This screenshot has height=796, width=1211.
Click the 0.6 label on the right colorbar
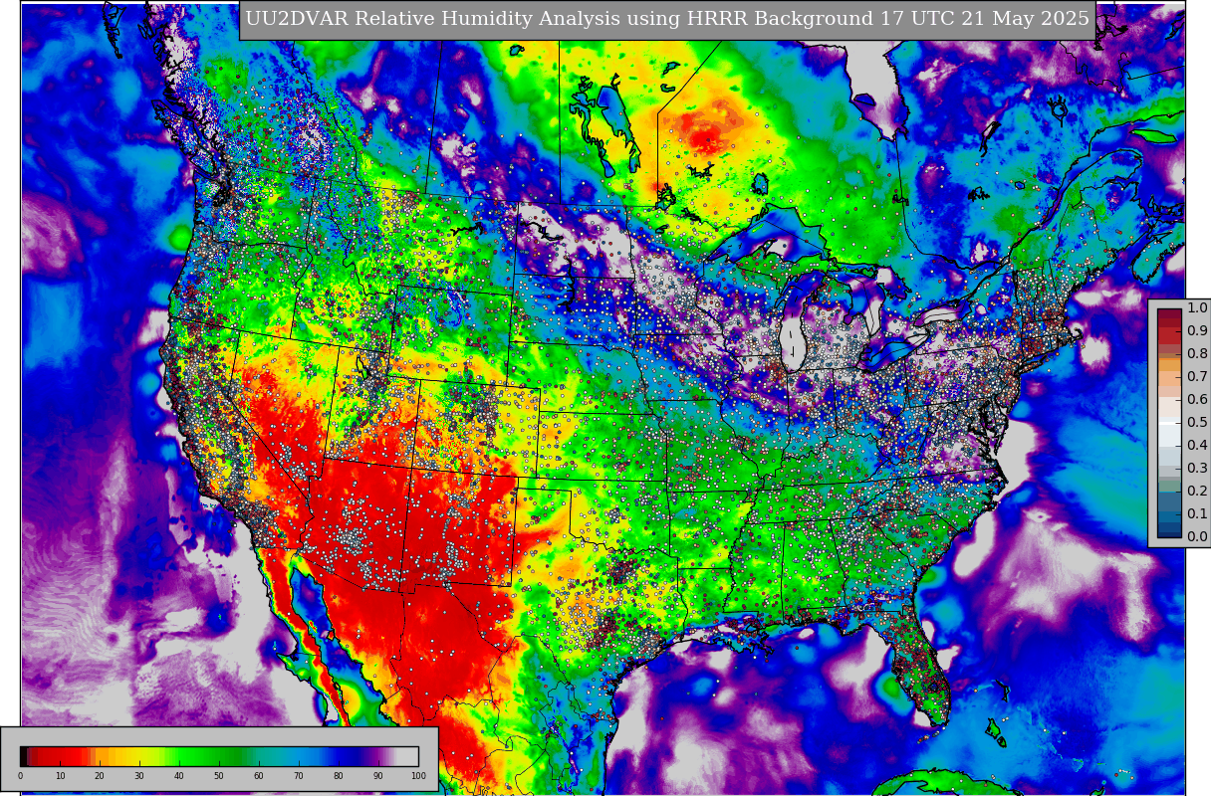tap(1197, 400)
